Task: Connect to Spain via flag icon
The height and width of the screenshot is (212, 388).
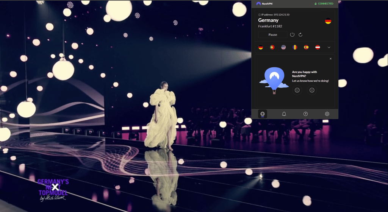Action: pyautogui.click(x=306, y=47)
